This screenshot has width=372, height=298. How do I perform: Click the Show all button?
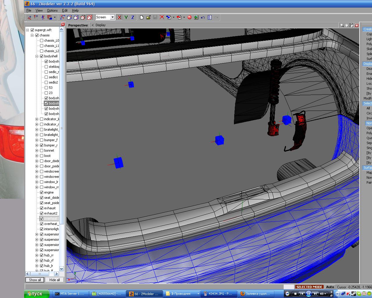tap(35, 280)
